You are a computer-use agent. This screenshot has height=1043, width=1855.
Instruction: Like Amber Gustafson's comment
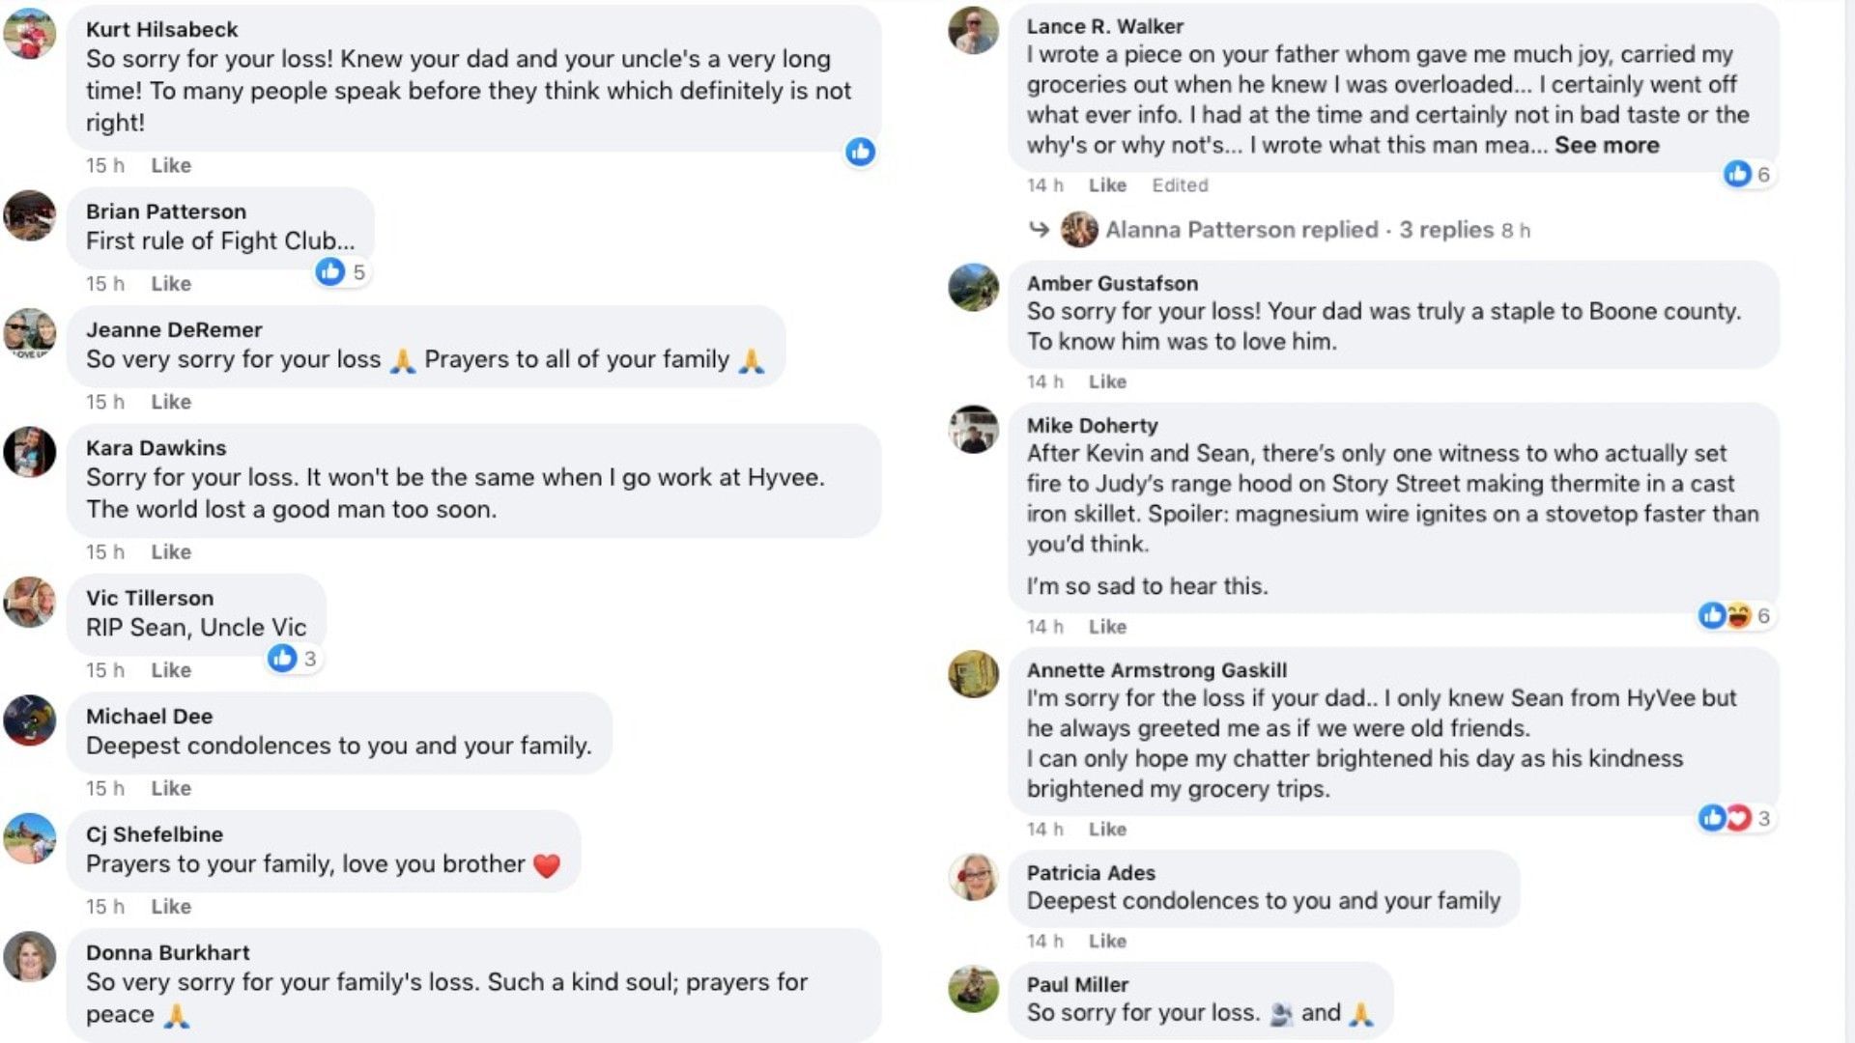[x=1107, y=381]
